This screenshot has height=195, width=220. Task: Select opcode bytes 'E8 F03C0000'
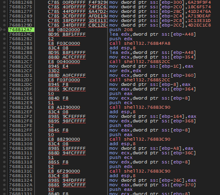(x=64, y=44)
